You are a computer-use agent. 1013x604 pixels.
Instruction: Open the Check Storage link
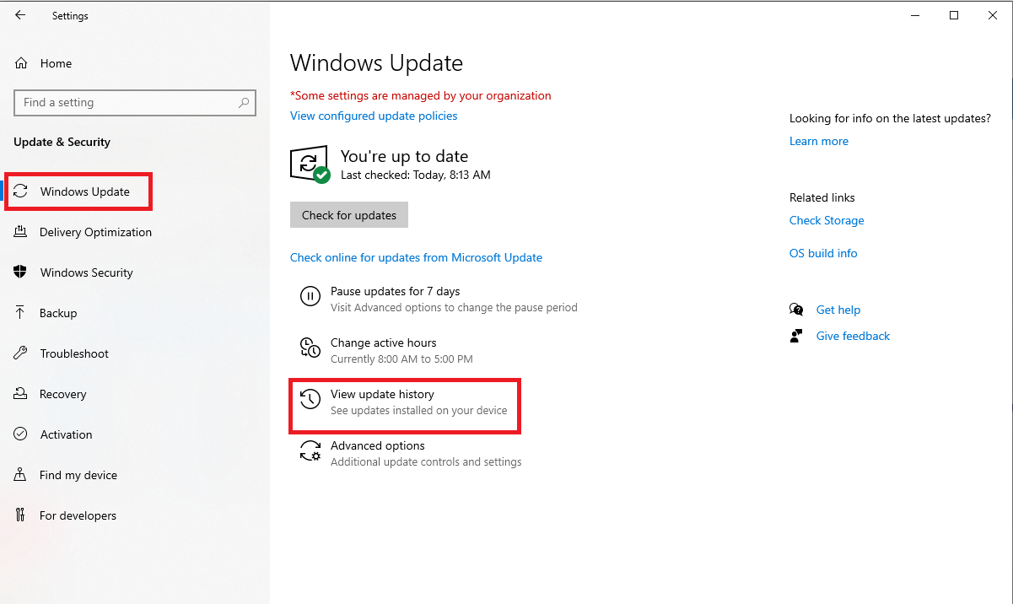pyautogui.click(x=827, y=220)
